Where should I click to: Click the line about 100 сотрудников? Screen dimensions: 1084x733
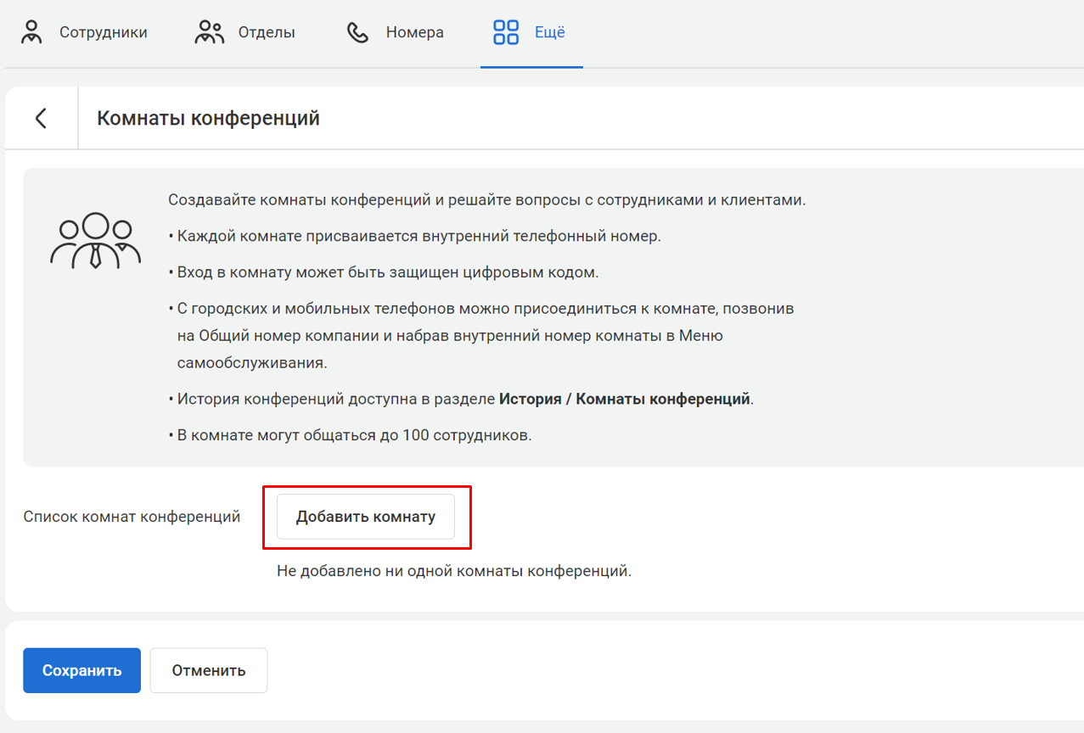[354, 436]
